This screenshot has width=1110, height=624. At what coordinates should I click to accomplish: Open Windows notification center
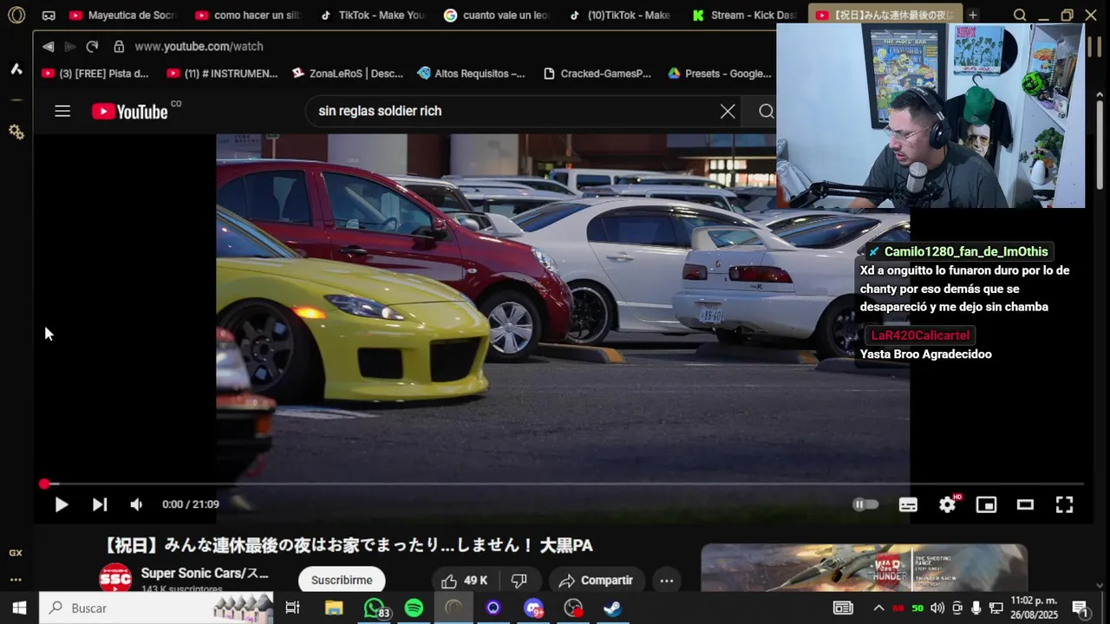[x=1081, y=608]
